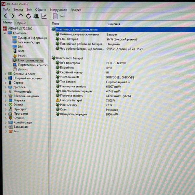Expand the Сервер node
The width and height of the screenshot is (195, 195).
click(x=5, y=83)
